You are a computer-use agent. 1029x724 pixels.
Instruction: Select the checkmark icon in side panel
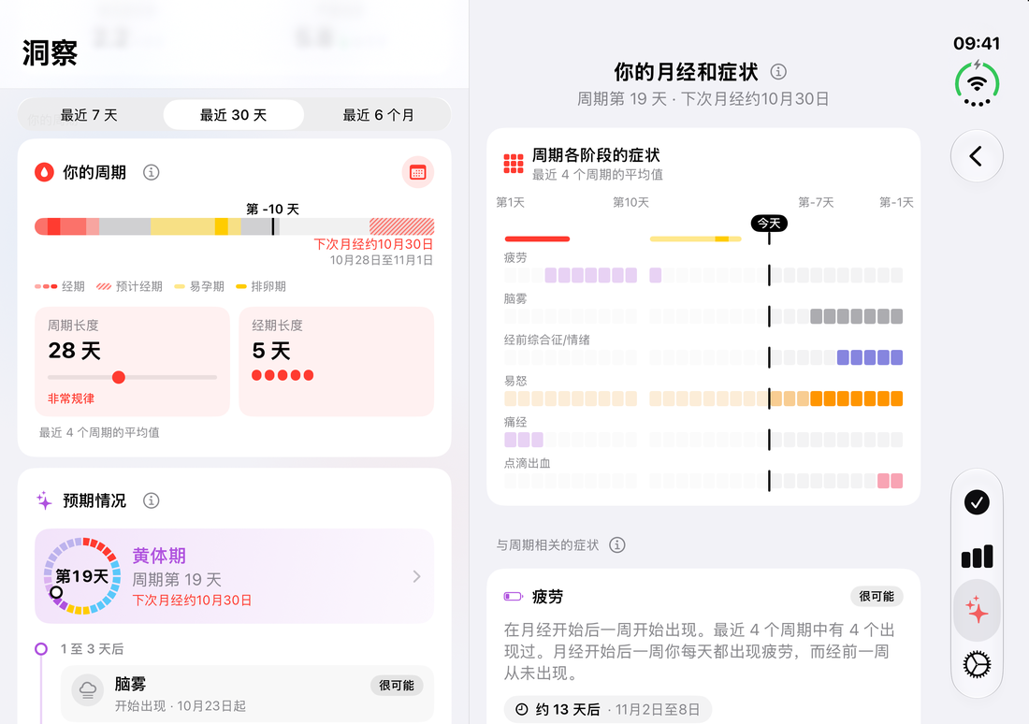pyautogui.click(x=977, y=502)
